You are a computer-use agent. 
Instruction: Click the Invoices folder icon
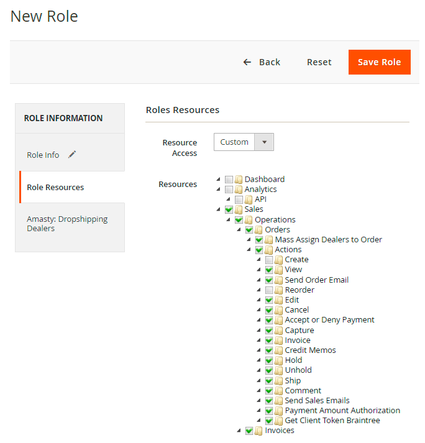click(259, 431)
